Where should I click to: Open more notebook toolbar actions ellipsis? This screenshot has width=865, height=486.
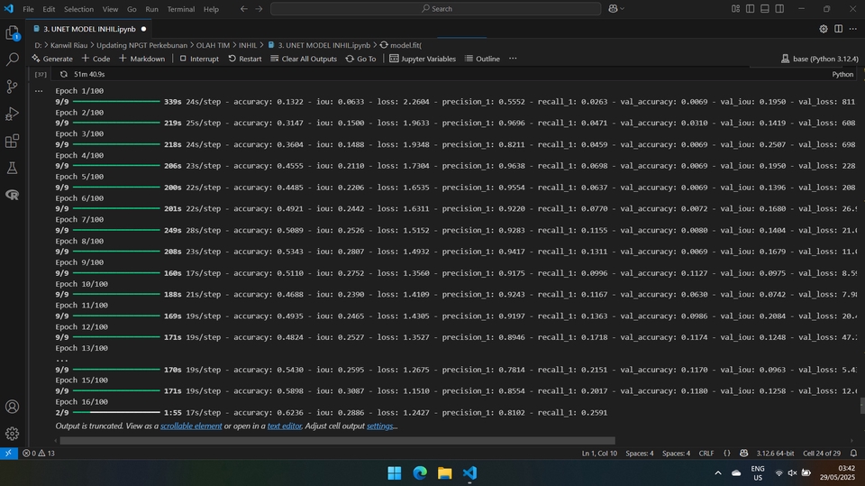(x=513, y=59)
